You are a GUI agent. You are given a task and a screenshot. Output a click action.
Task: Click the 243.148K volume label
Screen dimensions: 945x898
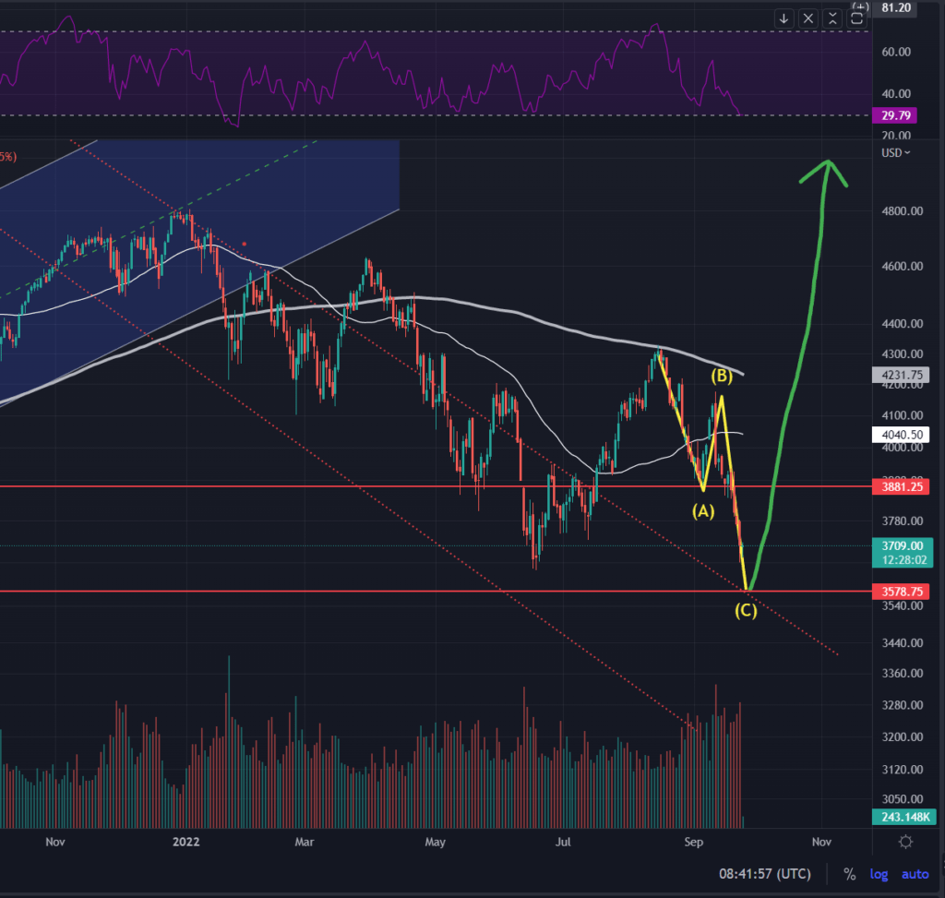(x=904, y=817)
